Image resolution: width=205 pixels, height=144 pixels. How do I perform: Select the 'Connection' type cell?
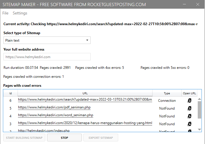point(167,101)
